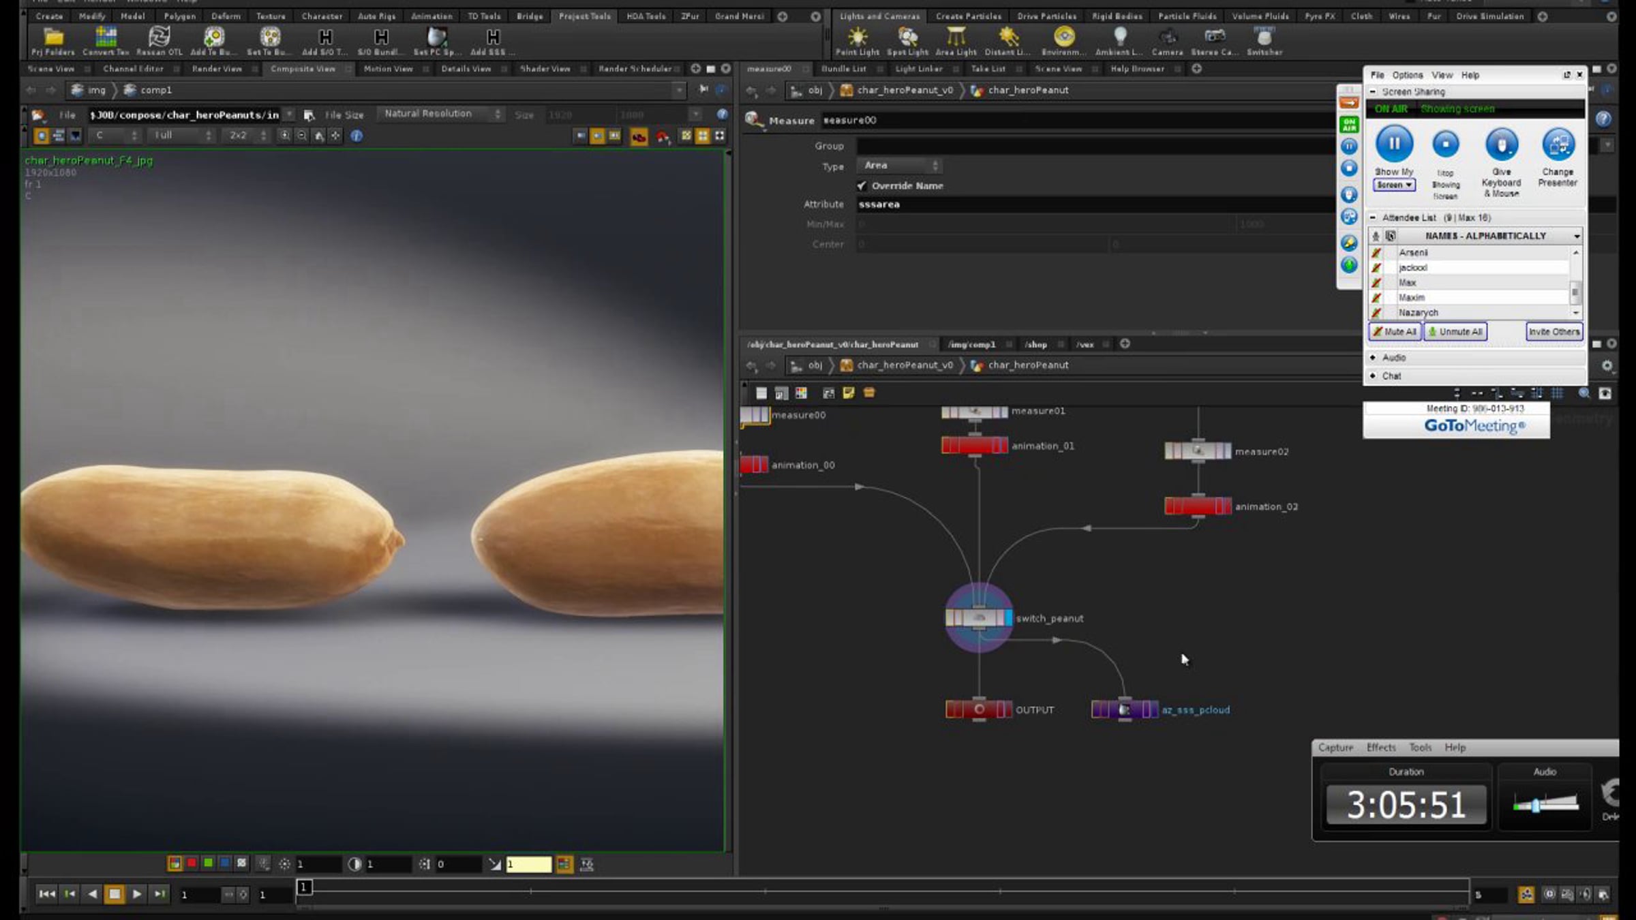This screenshot has width=1636, height=920.
Task: Expand the Audio section in GoToMeeting
Action: click(1373, 357)
